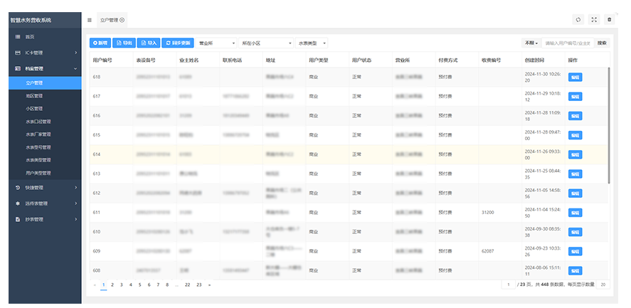Click the 同步更新 sync update button
631x308 pixels.
pyautogui.click(x=178, y=43)
